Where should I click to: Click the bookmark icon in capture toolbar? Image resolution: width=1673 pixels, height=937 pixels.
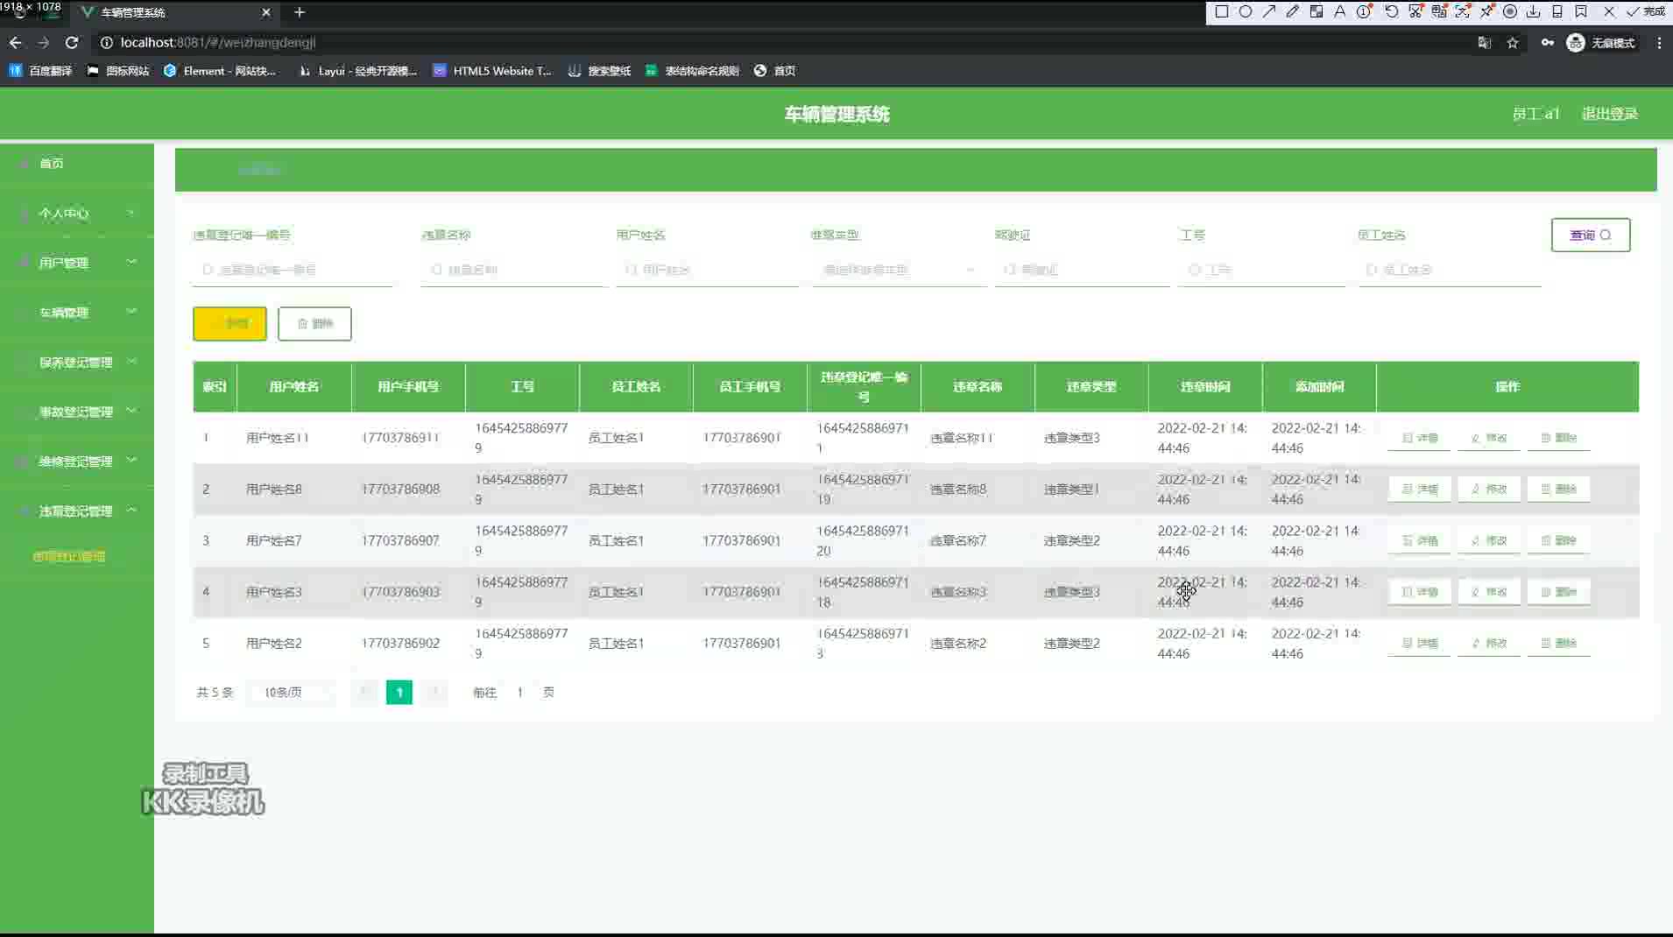tap(1581, 11)
